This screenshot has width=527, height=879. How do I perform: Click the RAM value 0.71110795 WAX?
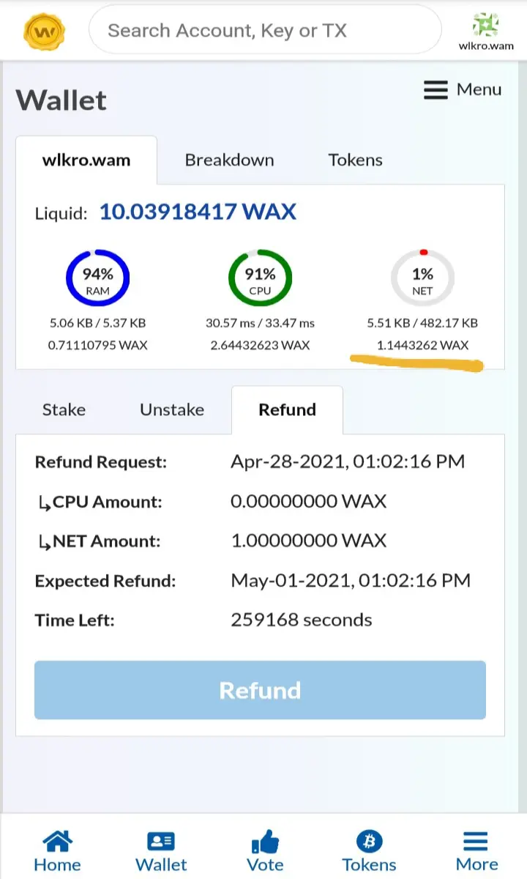[x=97, y=345]
